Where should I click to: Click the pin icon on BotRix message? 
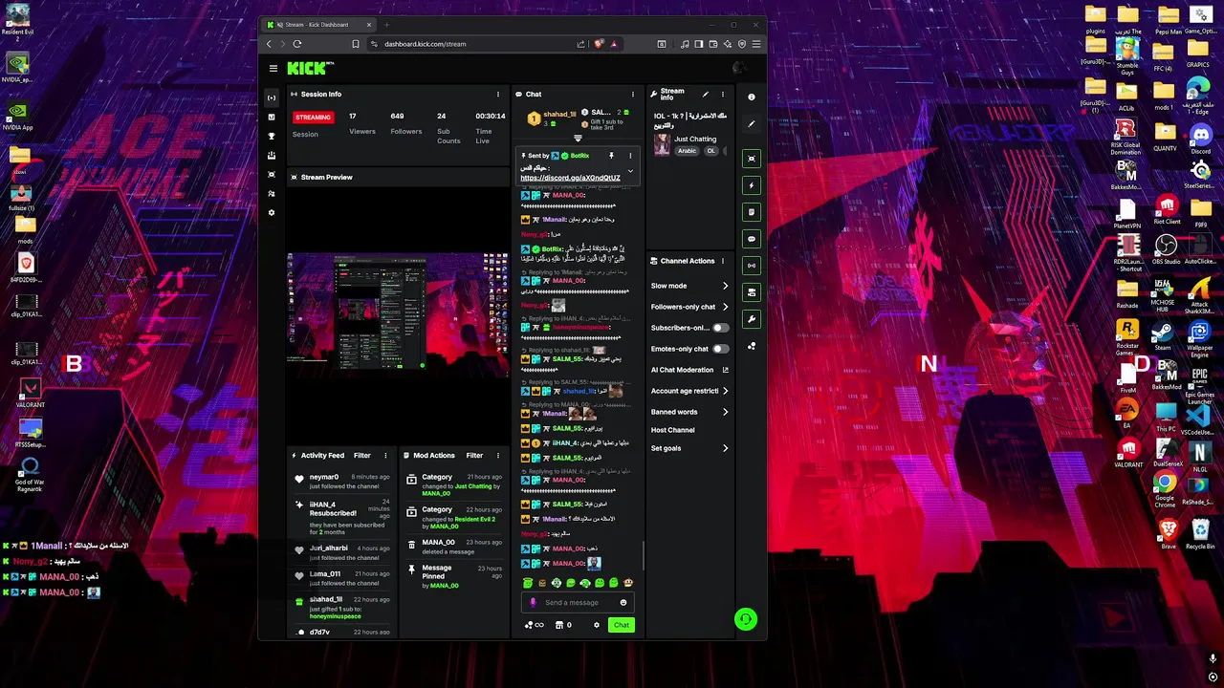(x=611, y=156)
